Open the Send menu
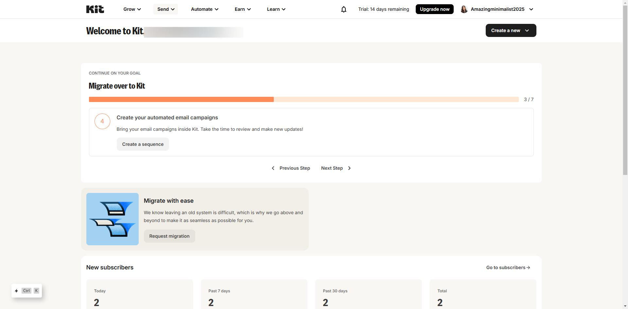 pos(166,9)
